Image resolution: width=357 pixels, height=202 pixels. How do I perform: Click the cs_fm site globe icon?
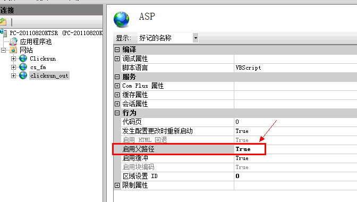tap(23, 67)
